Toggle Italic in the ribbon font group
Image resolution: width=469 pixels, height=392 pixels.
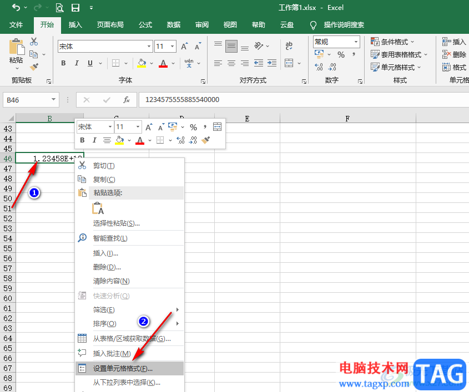point(77,63)
